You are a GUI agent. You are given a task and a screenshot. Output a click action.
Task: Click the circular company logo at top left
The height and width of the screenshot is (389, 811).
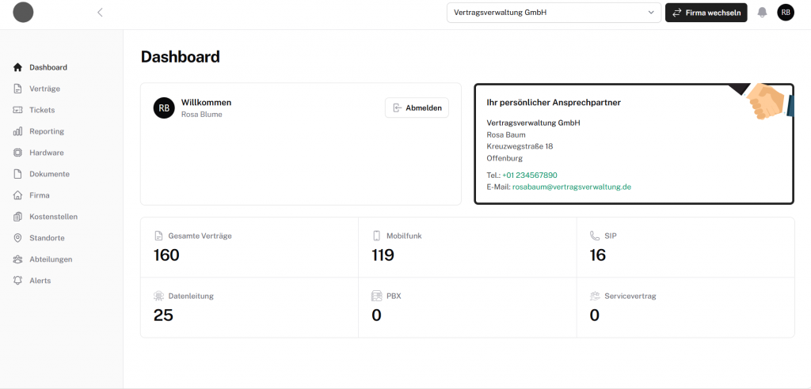pyautogui.click(x=24, y=13)
